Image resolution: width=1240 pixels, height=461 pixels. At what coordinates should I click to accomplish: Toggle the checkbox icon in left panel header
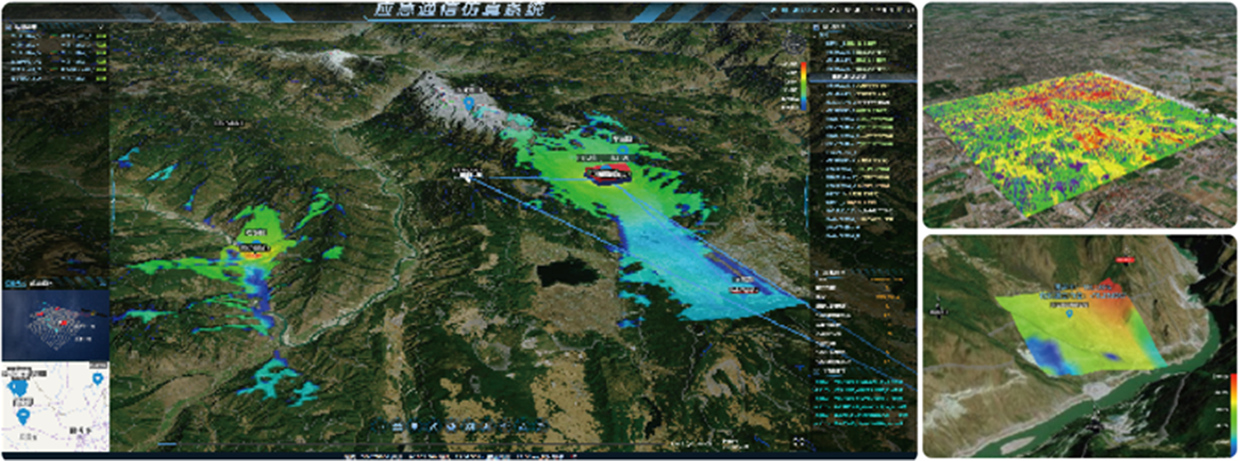pos(8,27)
